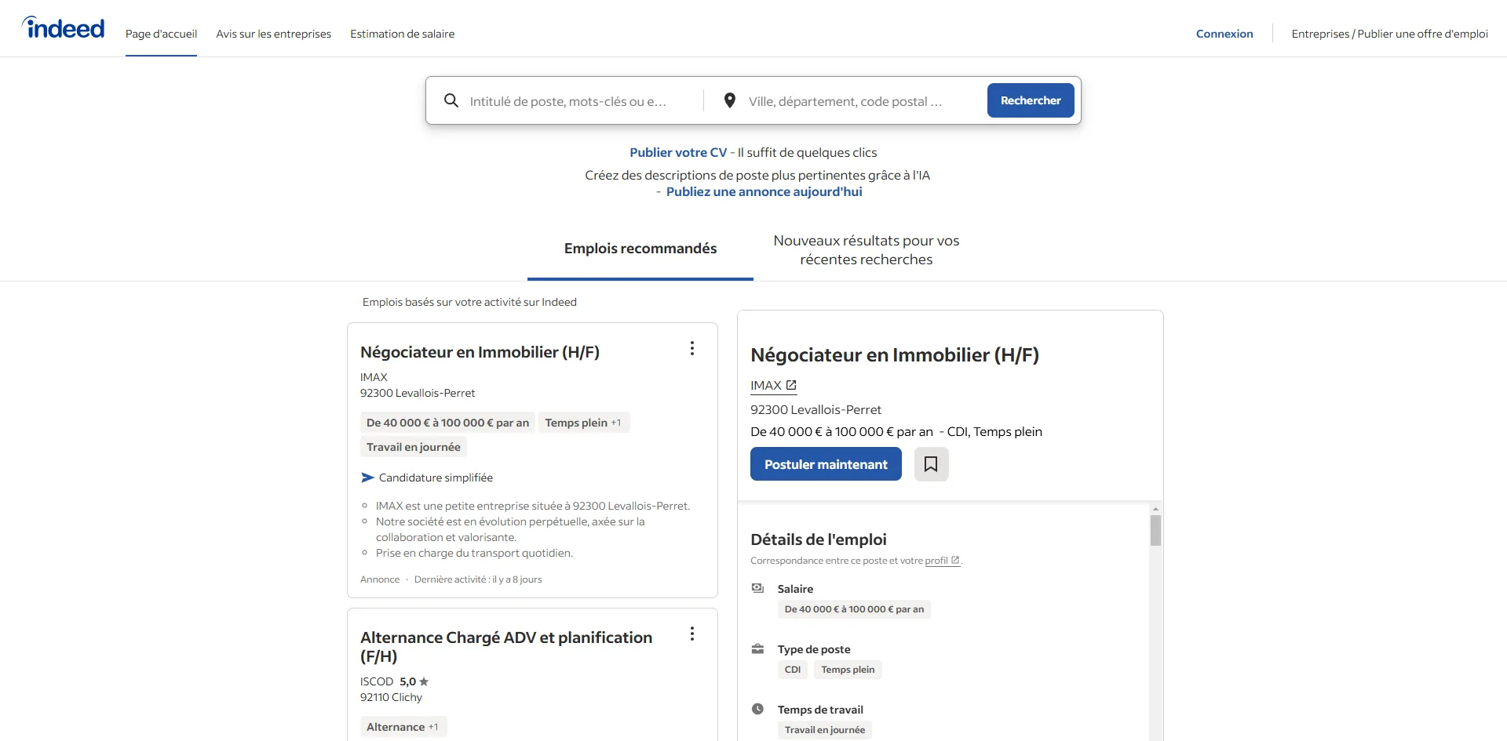Click Travail en journée tag on first card
This screenshot has width=1507, height=741.
(414, 447)
